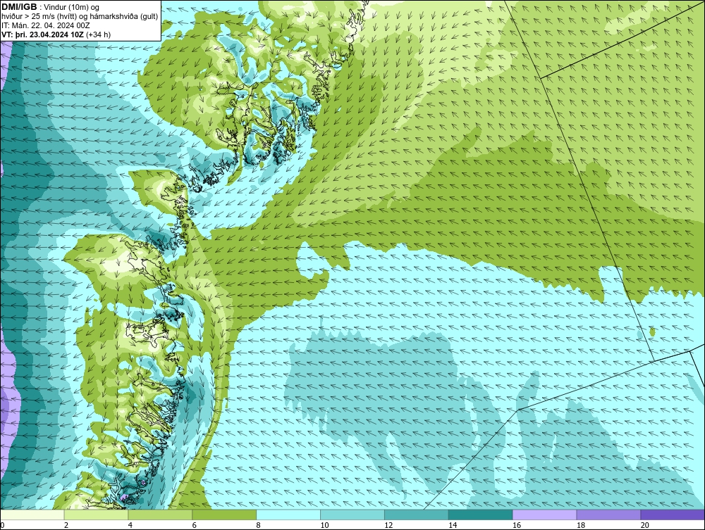Click the light green 4–6 legend swatch
Viewport: 705px width, 530px height.
[x=160, y=515]
